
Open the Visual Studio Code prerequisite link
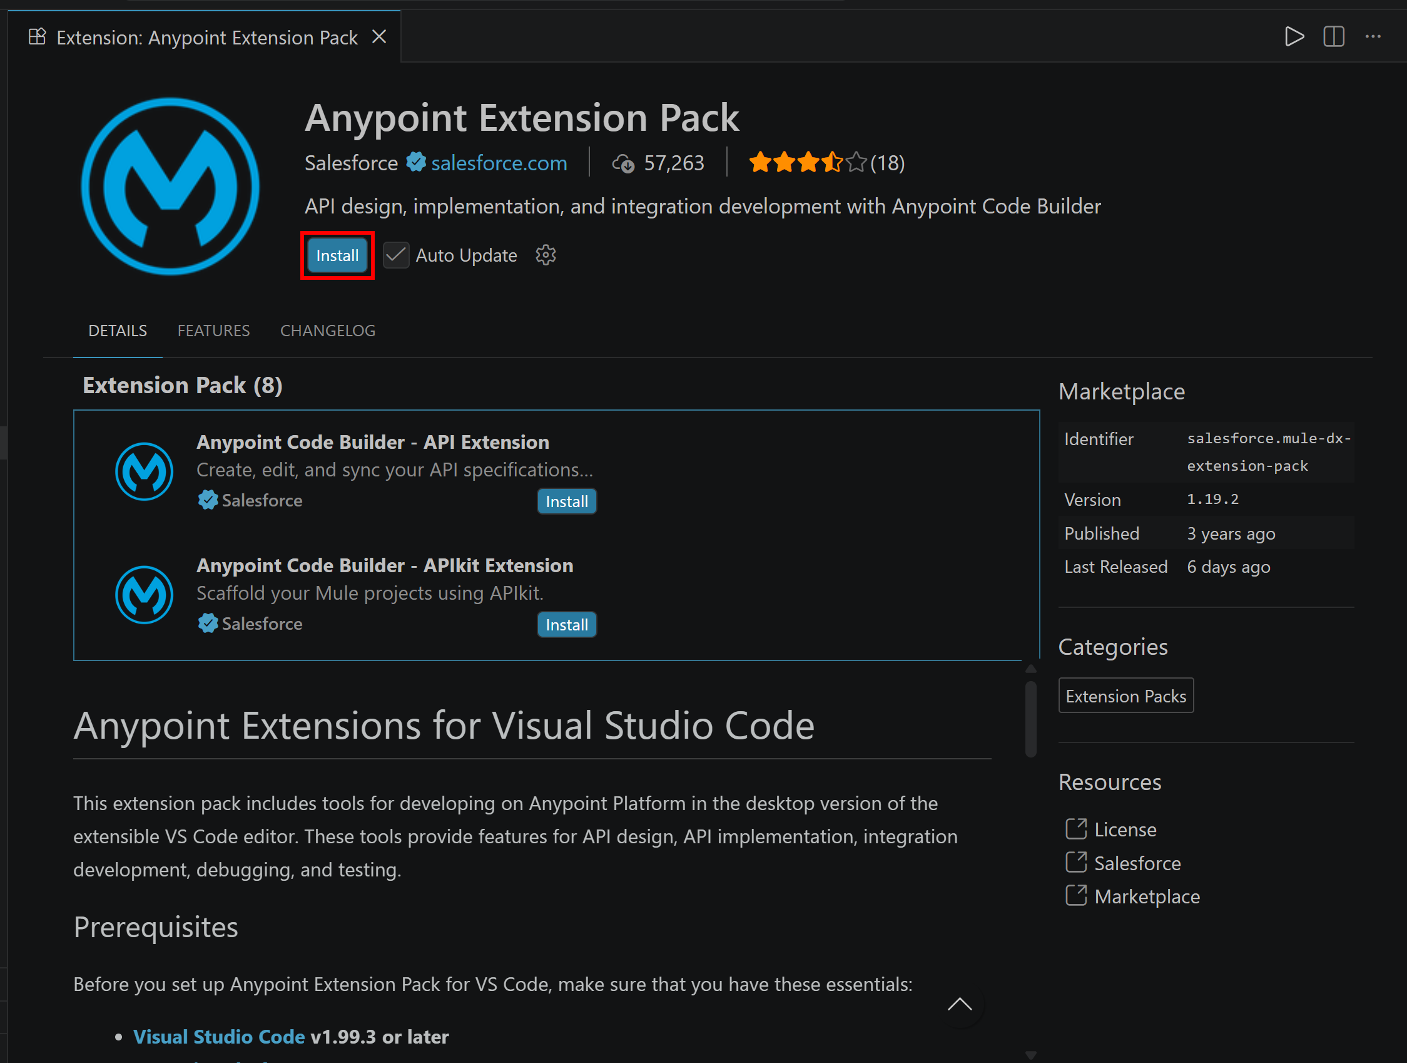[219, 1037]
